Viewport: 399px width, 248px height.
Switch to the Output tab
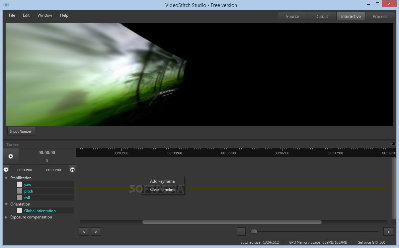pos(322,16)
